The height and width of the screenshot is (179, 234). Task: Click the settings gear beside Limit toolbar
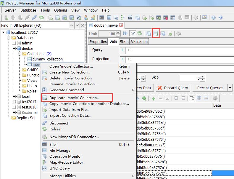point(179,33)
